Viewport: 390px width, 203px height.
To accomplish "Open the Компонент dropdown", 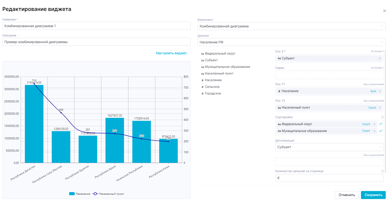I will (291, 26).
